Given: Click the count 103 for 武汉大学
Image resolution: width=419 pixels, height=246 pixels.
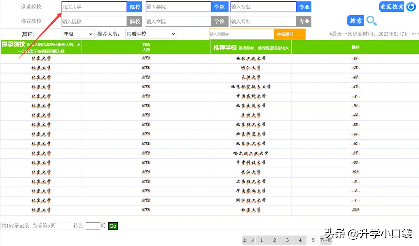Looking at the screenshot, I should point(356,172).
